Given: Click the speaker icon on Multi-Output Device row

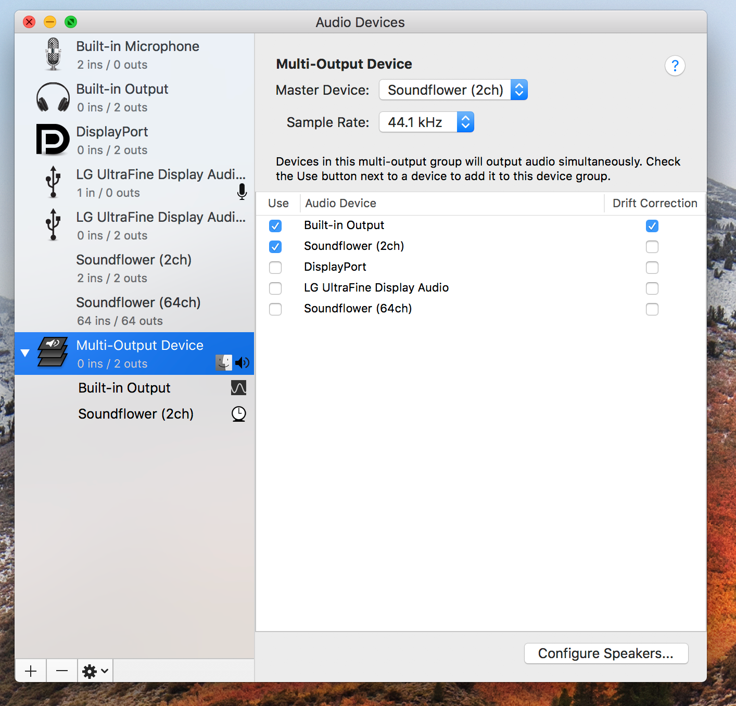Looking at the screenshot, I should (243, 362).
